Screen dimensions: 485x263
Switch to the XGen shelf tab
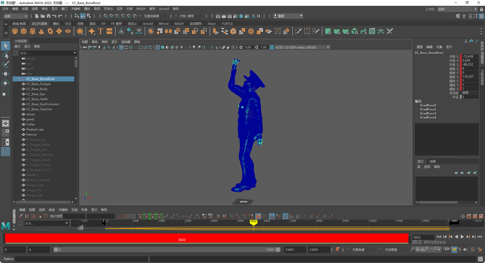pos(212,24)
